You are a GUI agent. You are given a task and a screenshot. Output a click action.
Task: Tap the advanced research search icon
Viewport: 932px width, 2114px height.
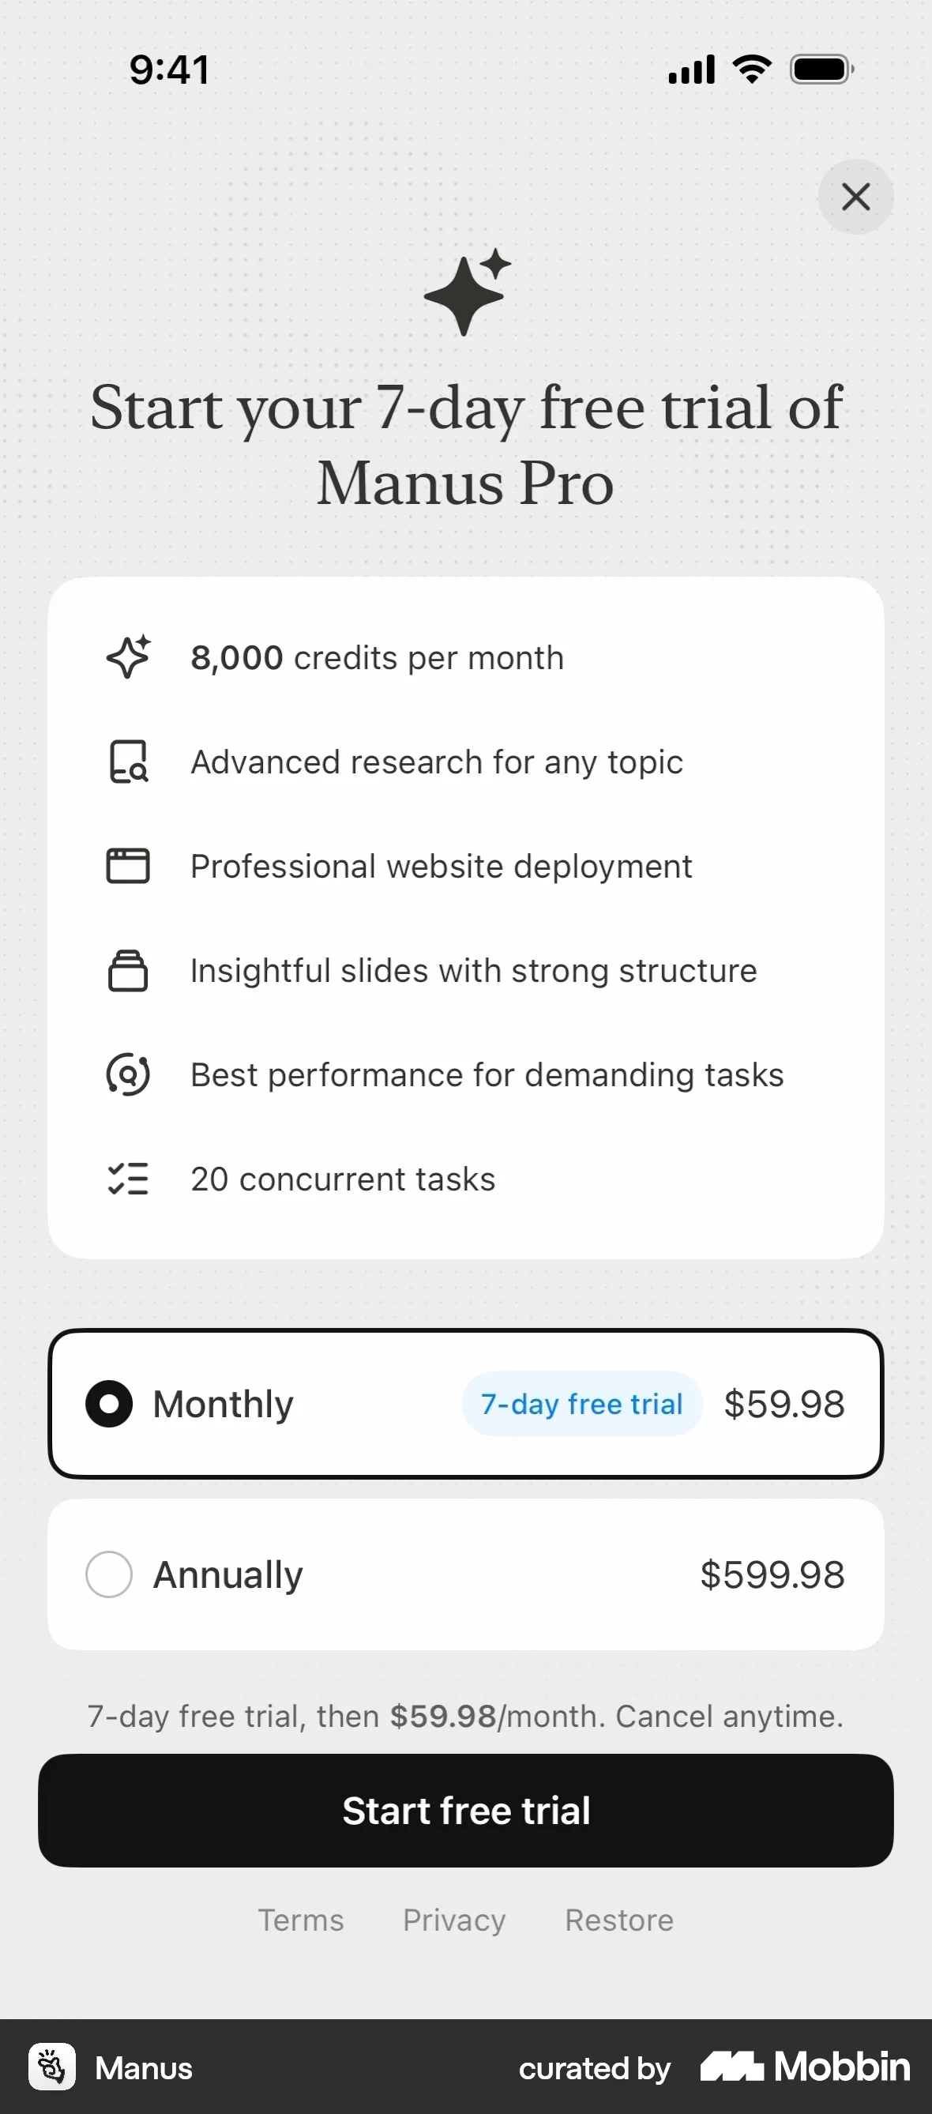coord(129,762)
